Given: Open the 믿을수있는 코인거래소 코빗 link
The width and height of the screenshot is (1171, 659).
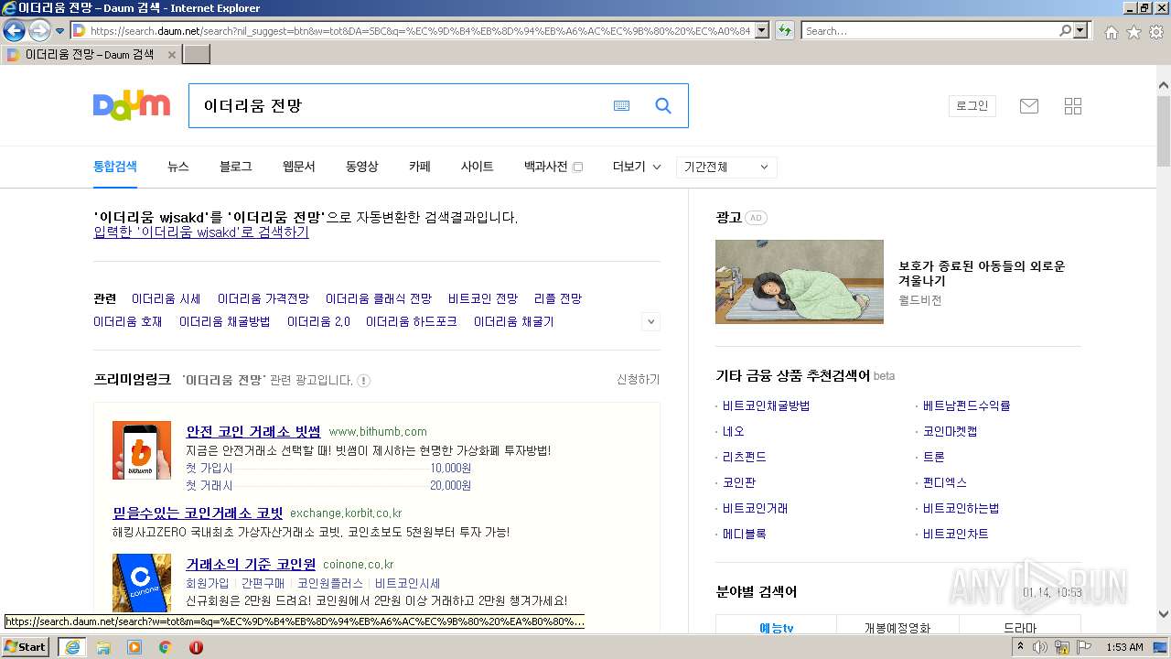Looking at the screenshot, I should [198, 513].
